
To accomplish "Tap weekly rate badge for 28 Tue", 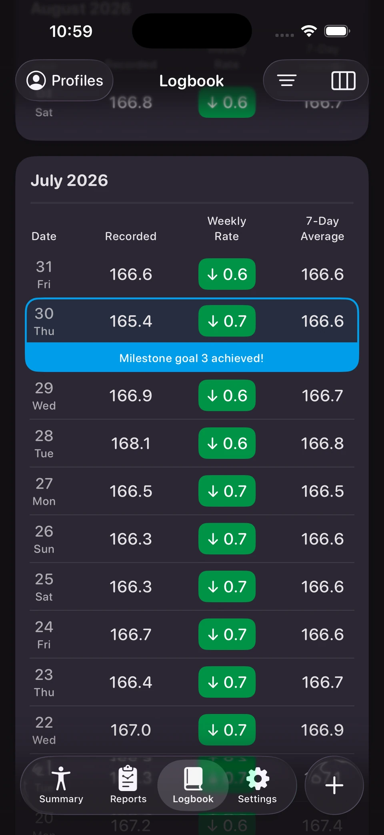I will (x=227, y=443).
